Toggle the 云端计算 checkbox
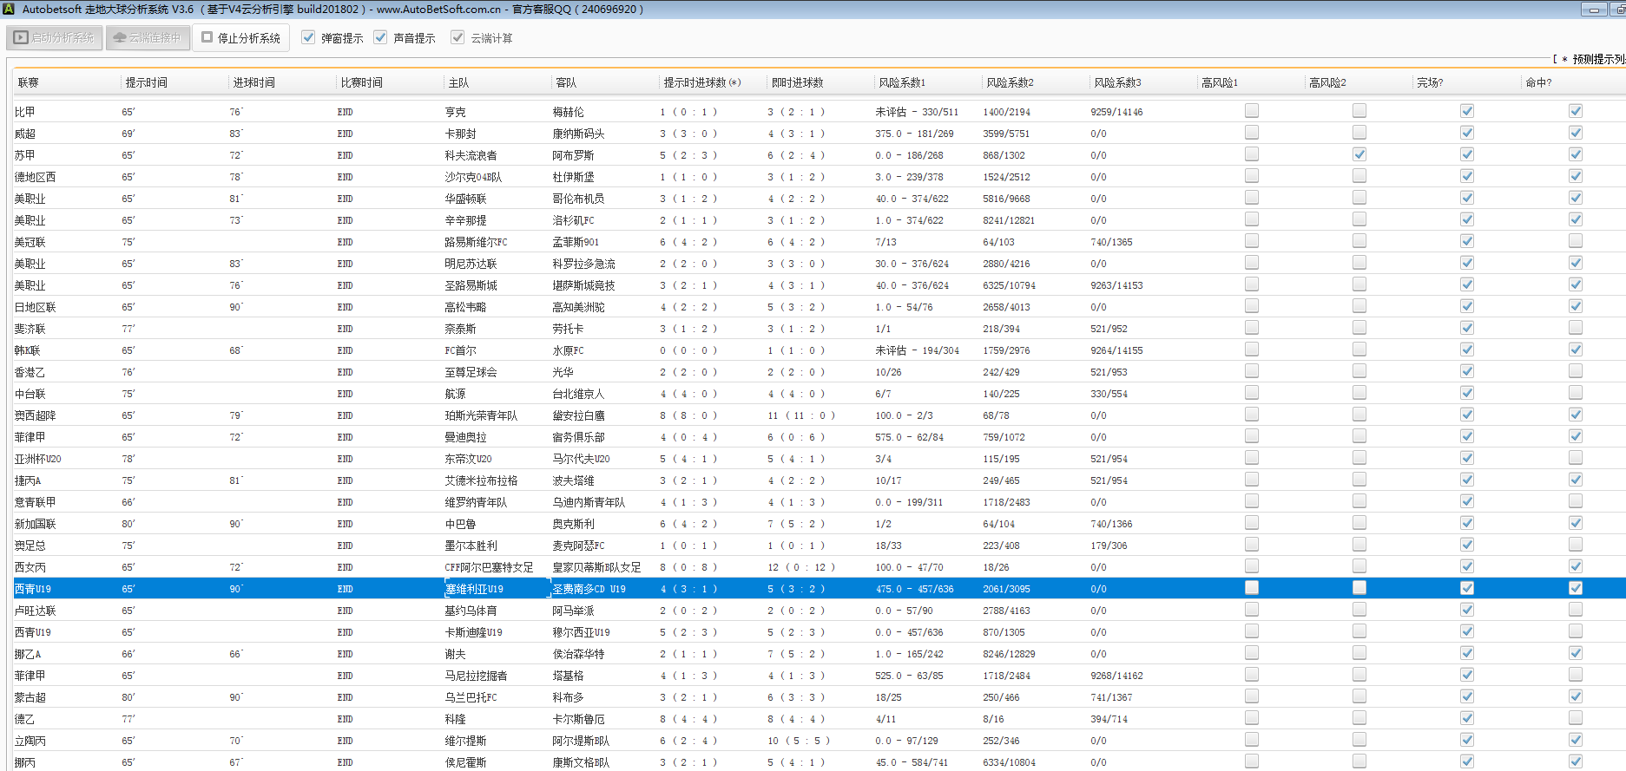The image size is (1626, 771). pyautogui.click(x=458, y=38)
